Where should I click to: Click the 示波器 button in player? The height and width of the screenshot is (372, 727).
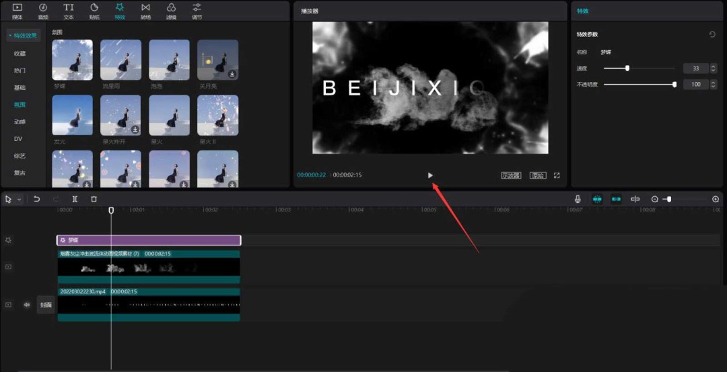(x=511, y=175)
